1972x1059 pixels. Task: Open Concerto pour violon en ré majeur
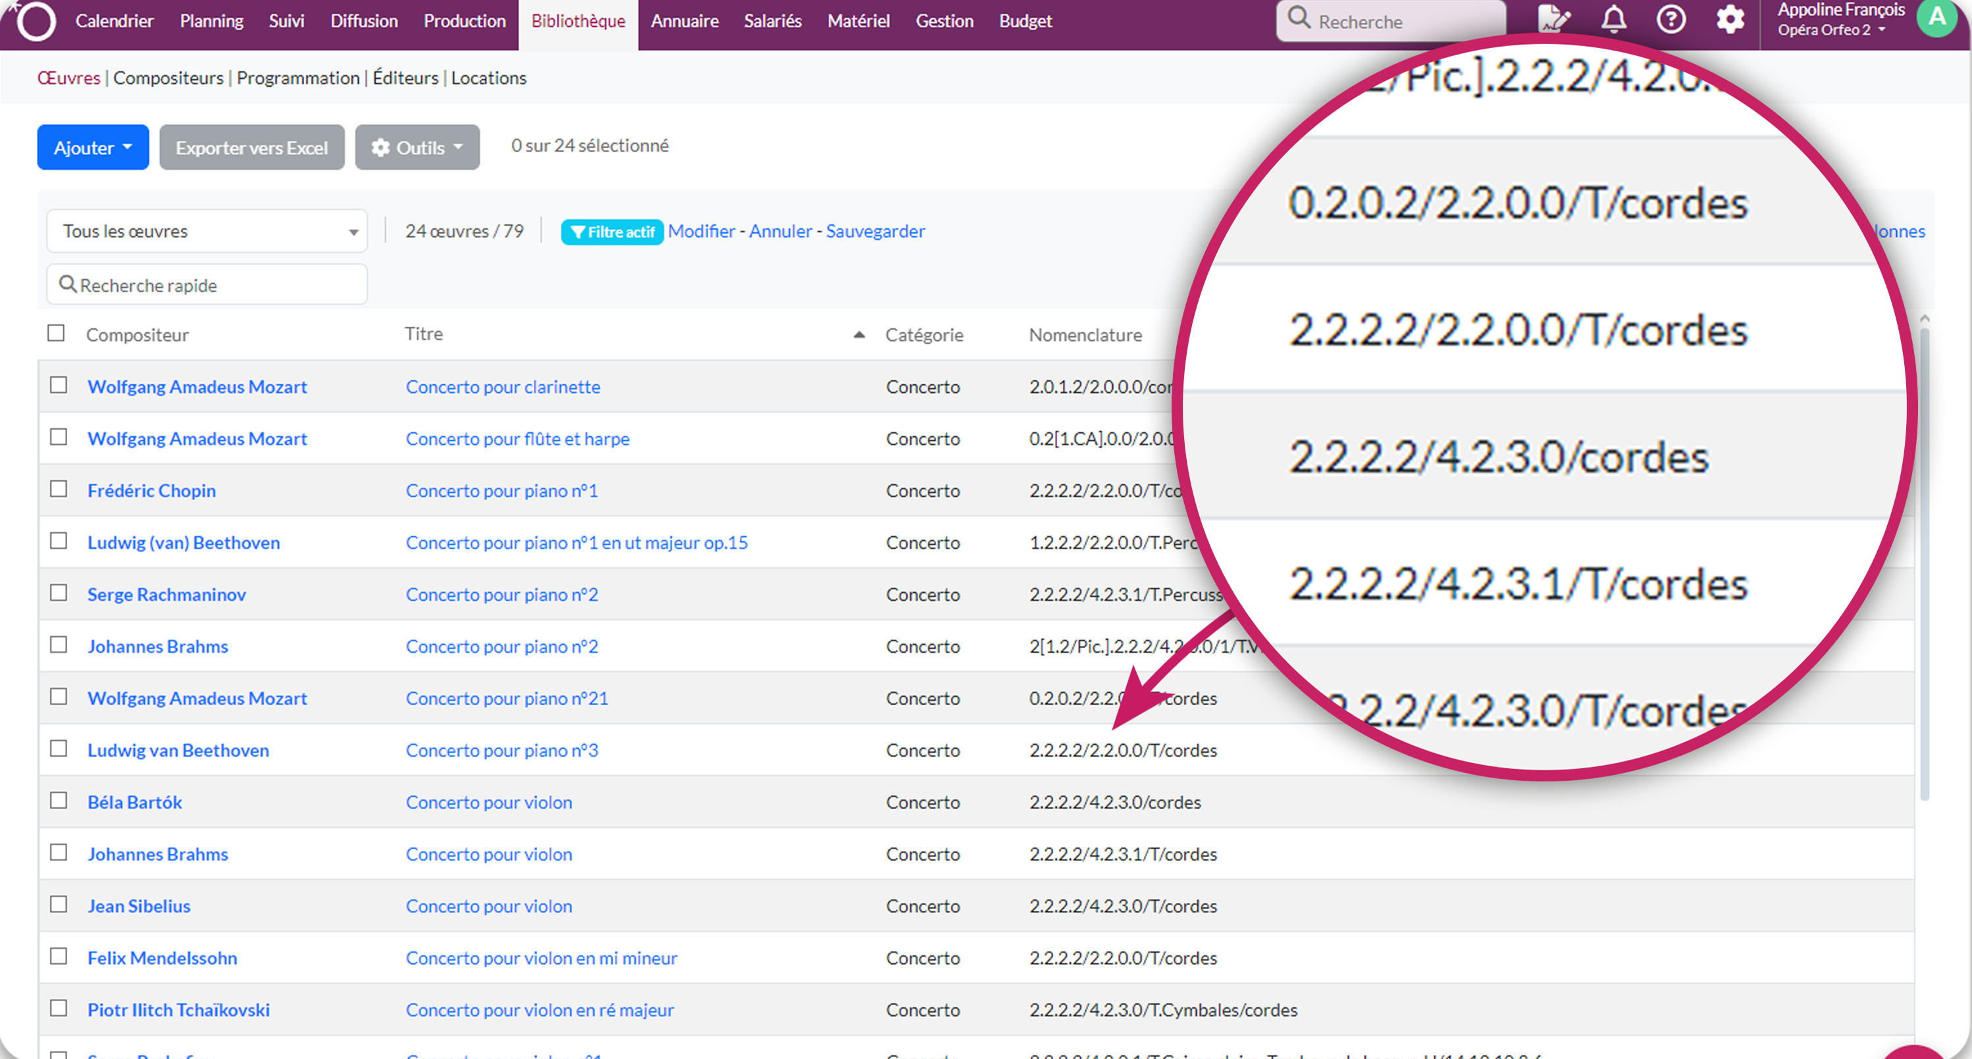click(540, 1009)
